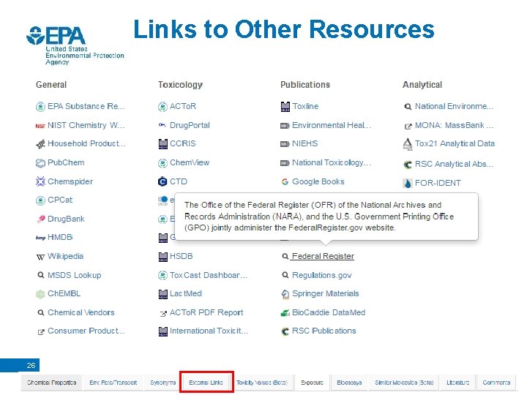Open Similar Molecules (Beta) tab
The image size is (527, 395).
[404, 383]
